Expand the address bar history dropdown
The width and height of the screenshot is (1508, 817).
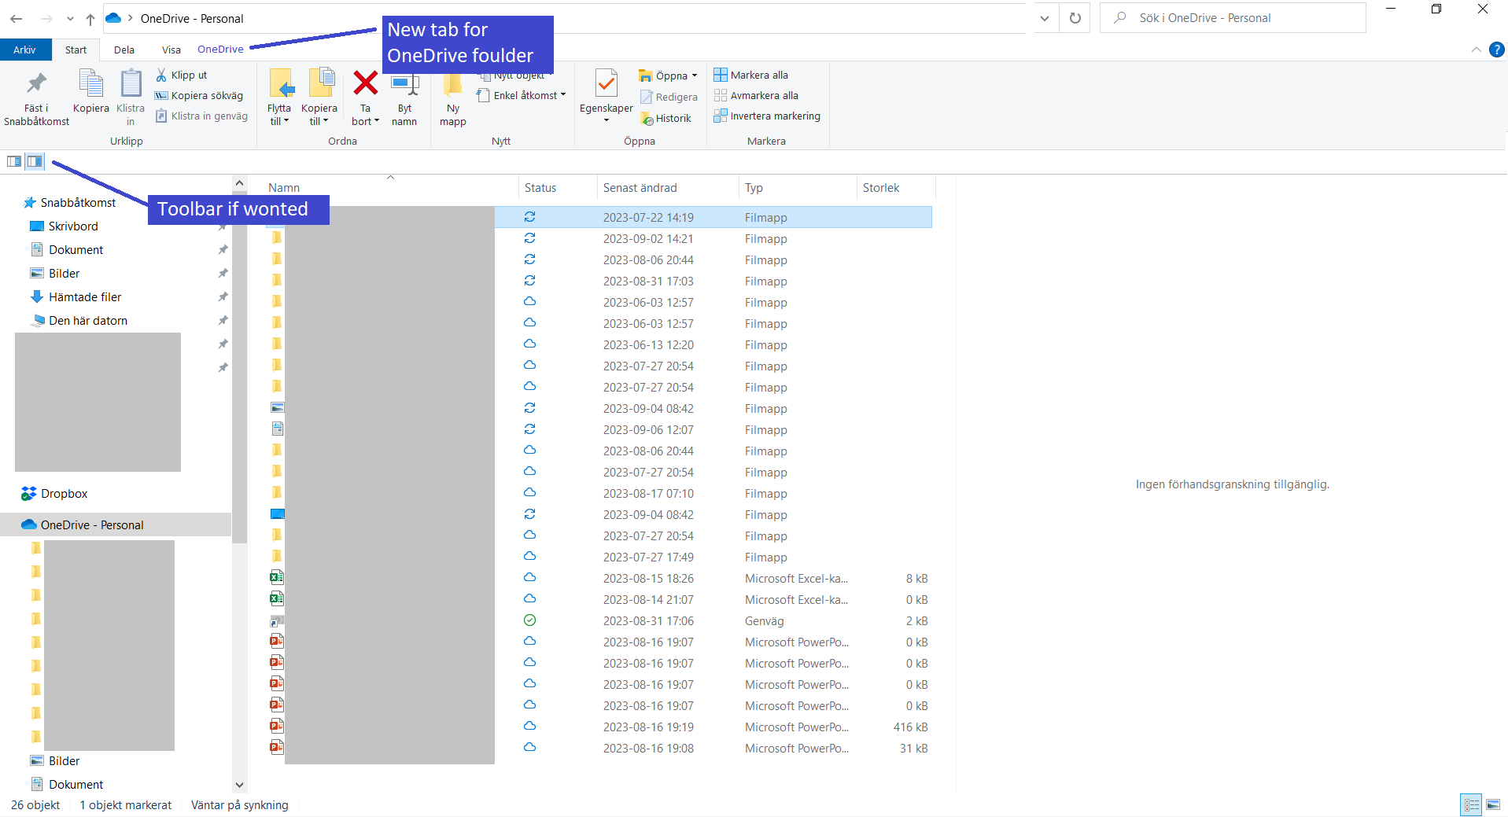[1045, 17]
